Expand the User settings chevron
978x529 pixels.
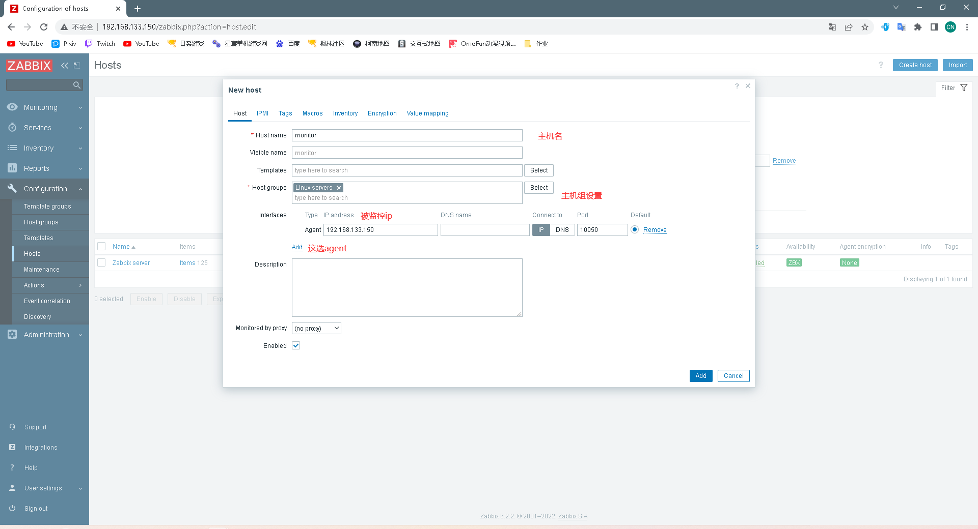tap(80, 488)
